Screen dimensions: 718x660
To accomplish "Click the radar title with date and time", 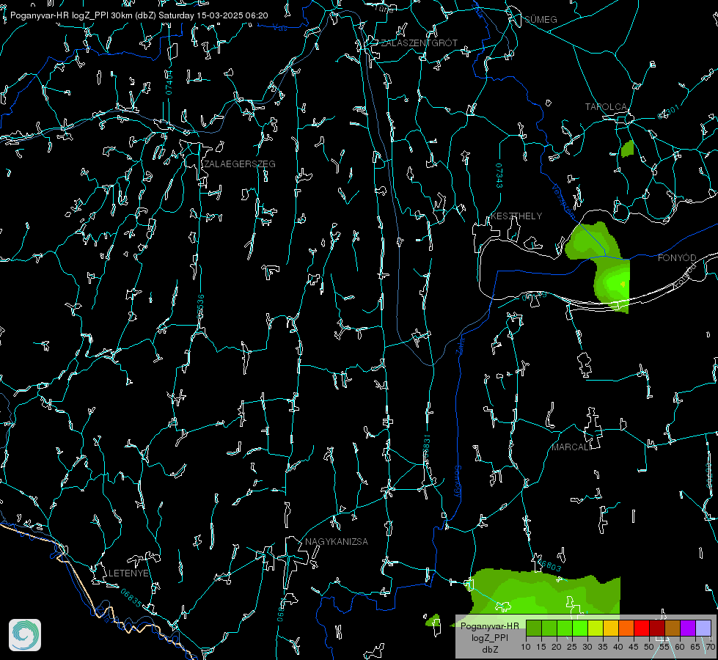I will pos(139,15).
